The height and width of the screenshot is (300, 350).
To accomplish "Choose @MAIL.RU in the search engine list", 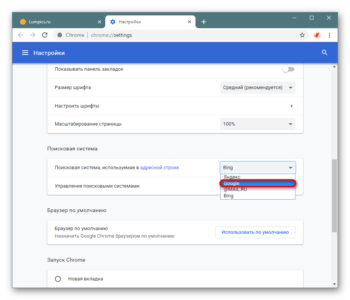I will [x=258, y=189].
